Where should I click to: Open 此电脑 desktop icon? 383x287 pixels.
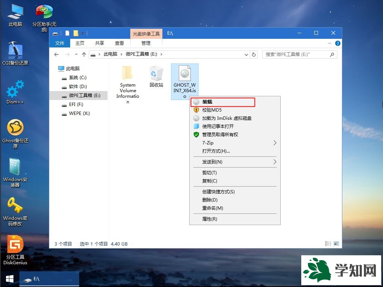click(15, 11)
